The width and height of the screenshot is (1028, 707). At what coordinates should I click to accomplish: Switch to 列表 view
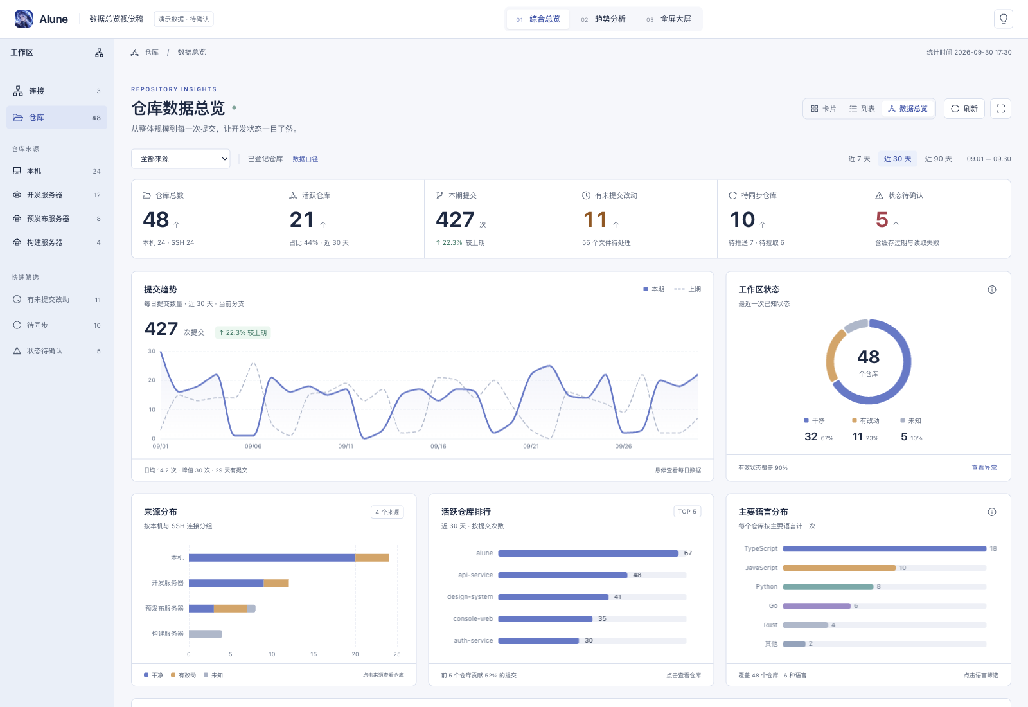pyautogui.click(x=862, y=109)
